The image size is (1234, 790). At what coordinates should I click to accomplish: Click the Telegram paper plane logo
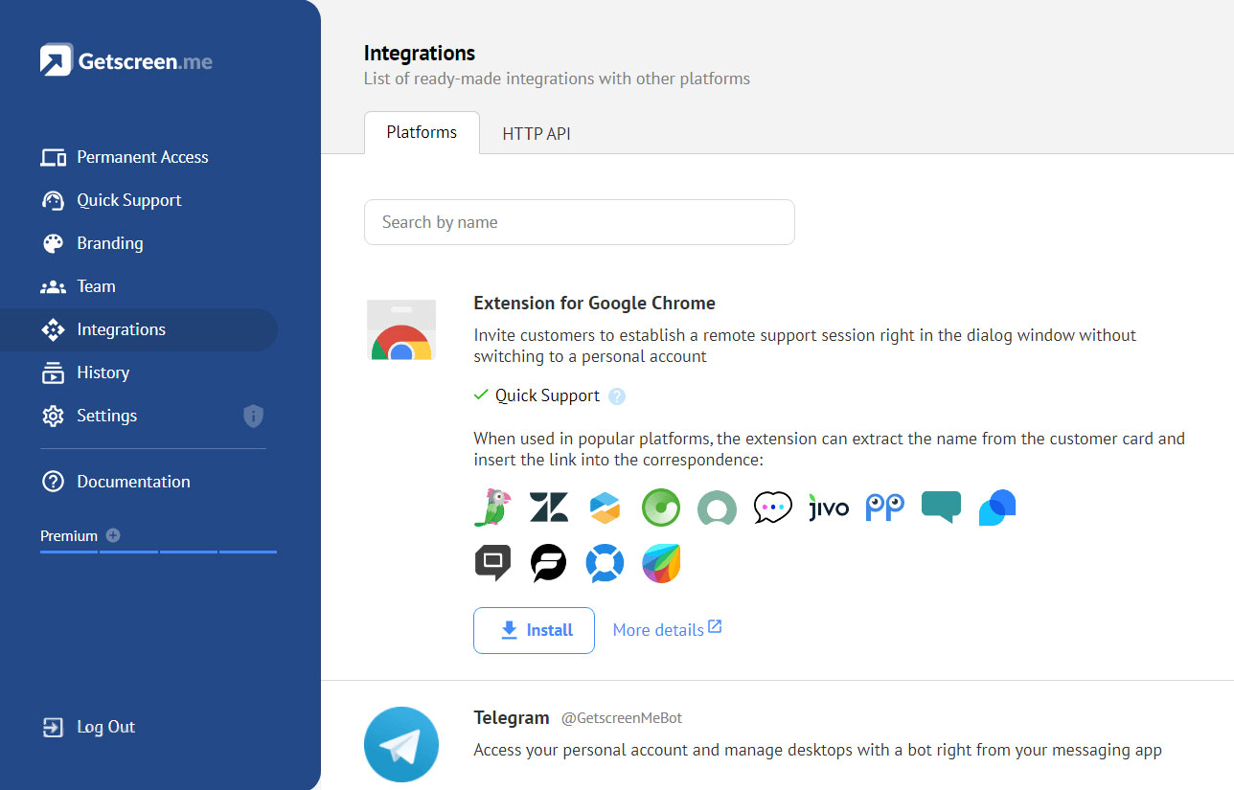401,745
